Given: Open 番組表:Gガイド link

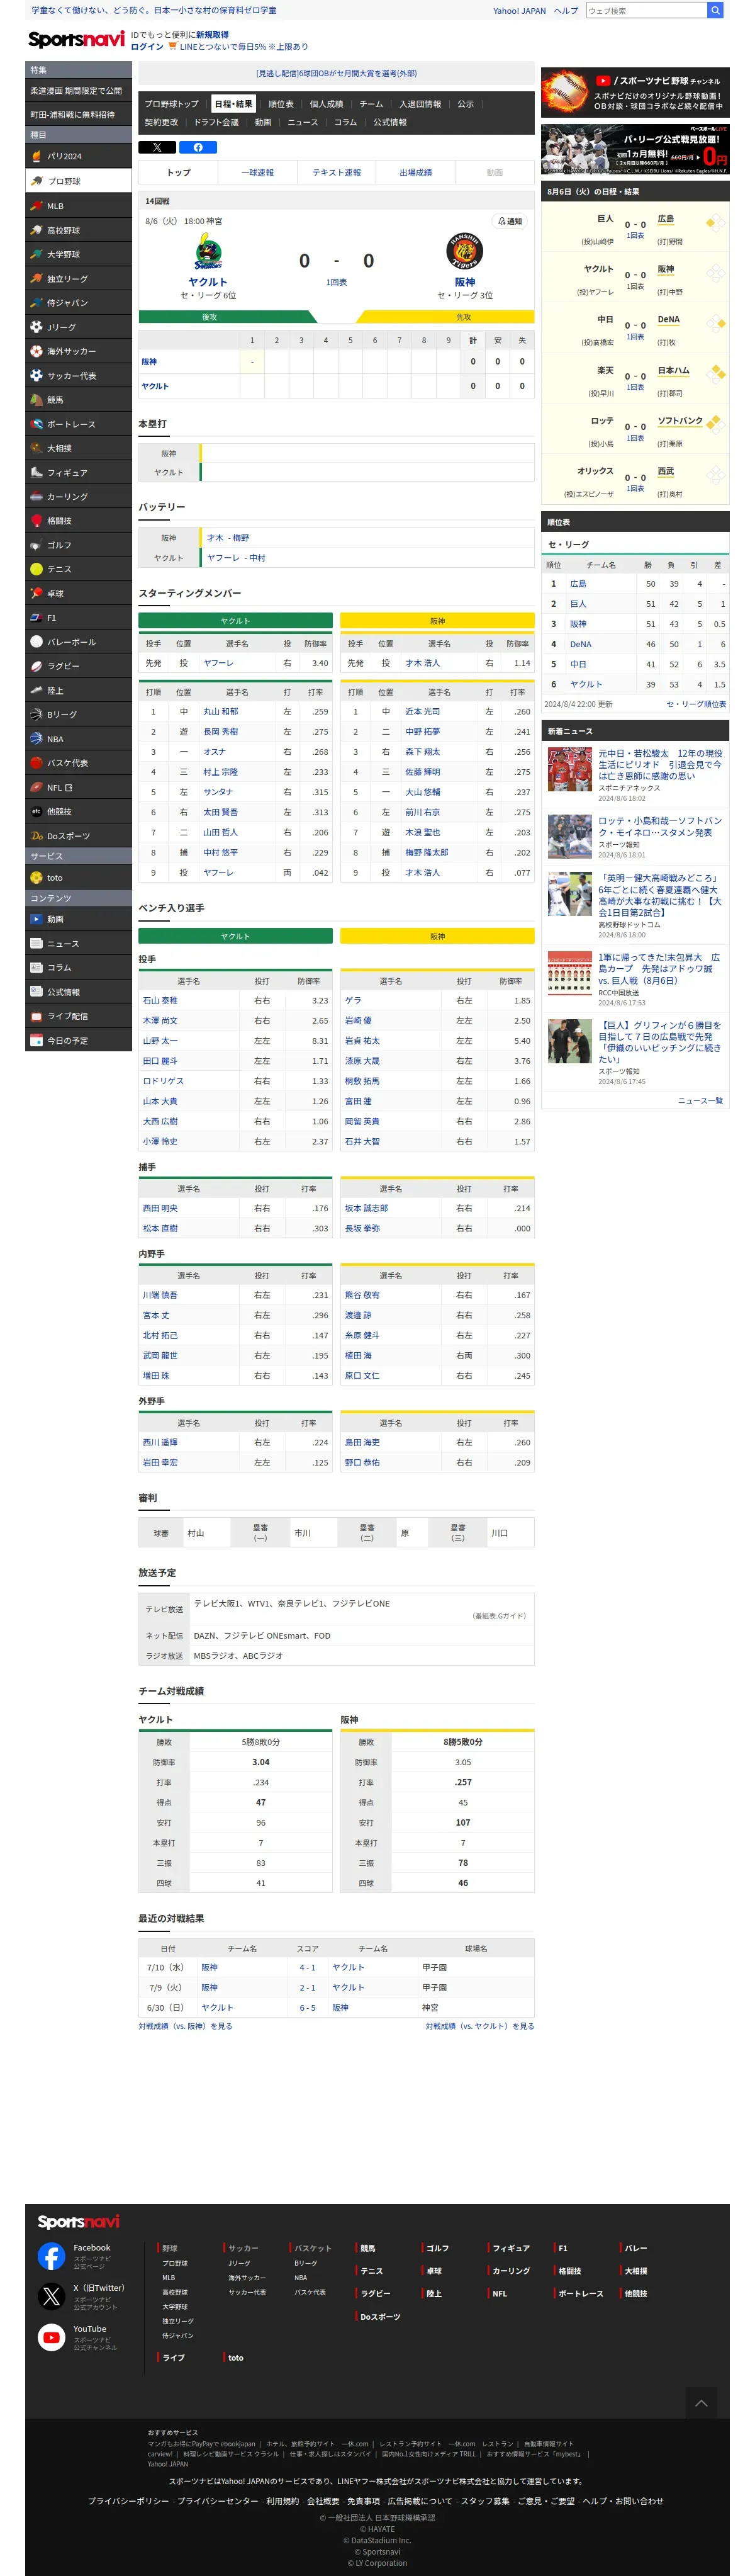Looking at the screenshot, I should pyautogui.click(x=499, y=1616).
